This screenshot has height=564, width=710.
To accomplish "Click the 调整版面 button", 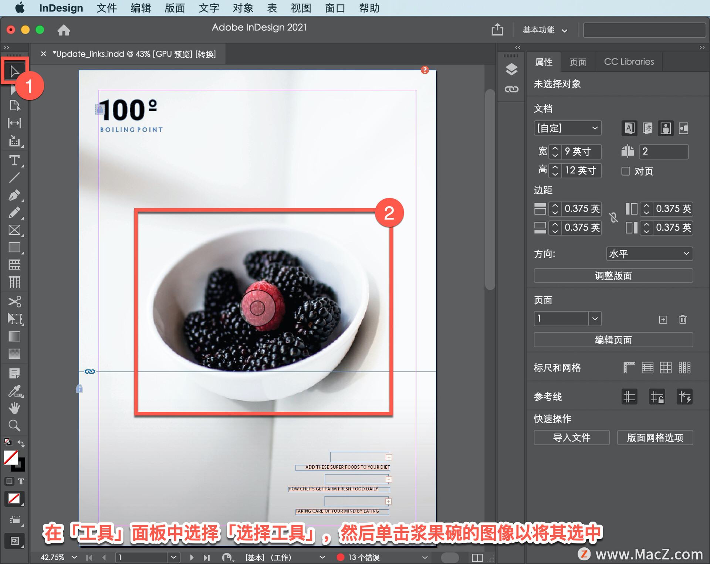I will coord(613,276).
